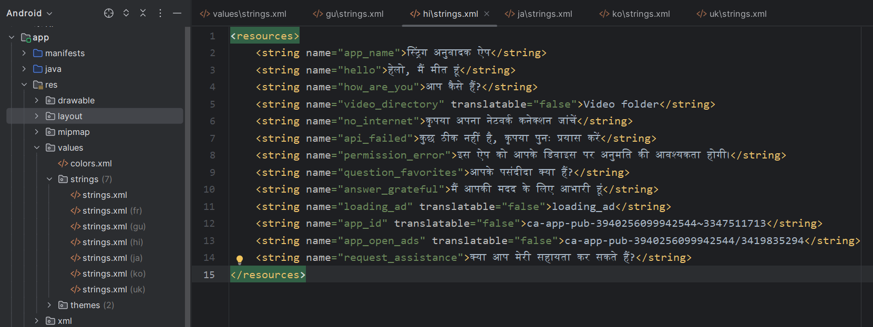Select the strings (7) group row
This screenshot has width=873, height=327.
click(95, 179)
